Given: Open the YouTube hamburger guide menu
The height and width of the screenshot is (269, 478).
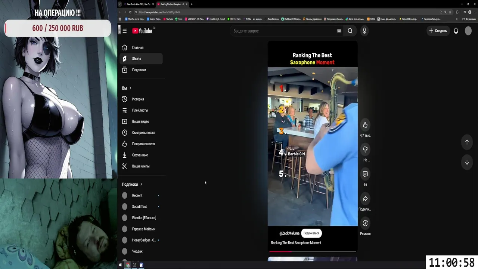Looking at the screenshot, I should point(124,31).
